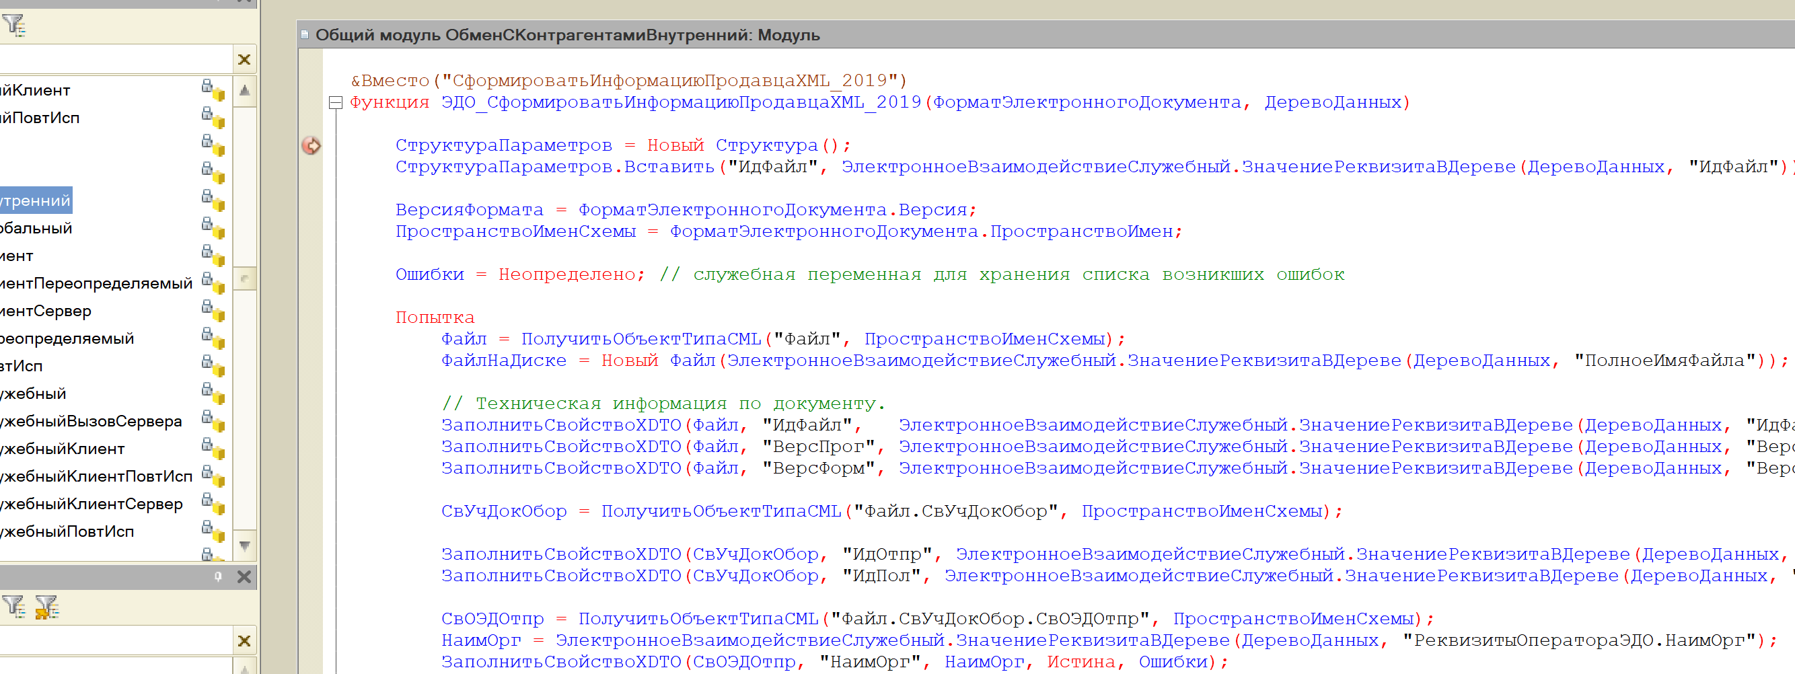
Task: Select the module row ending in 'жебныйКлиентСервер'
Action: tap(91, 504)
